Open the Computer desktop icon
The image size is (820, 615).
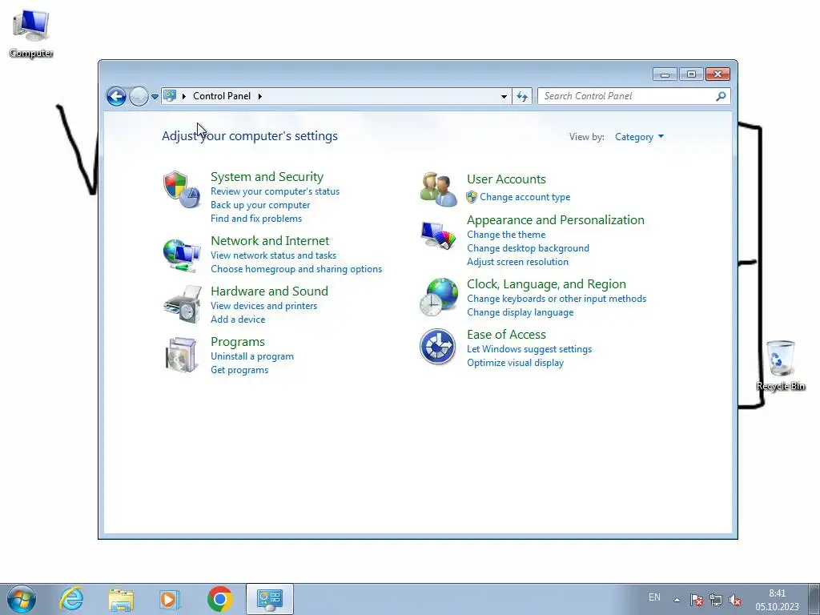[31, 34]
